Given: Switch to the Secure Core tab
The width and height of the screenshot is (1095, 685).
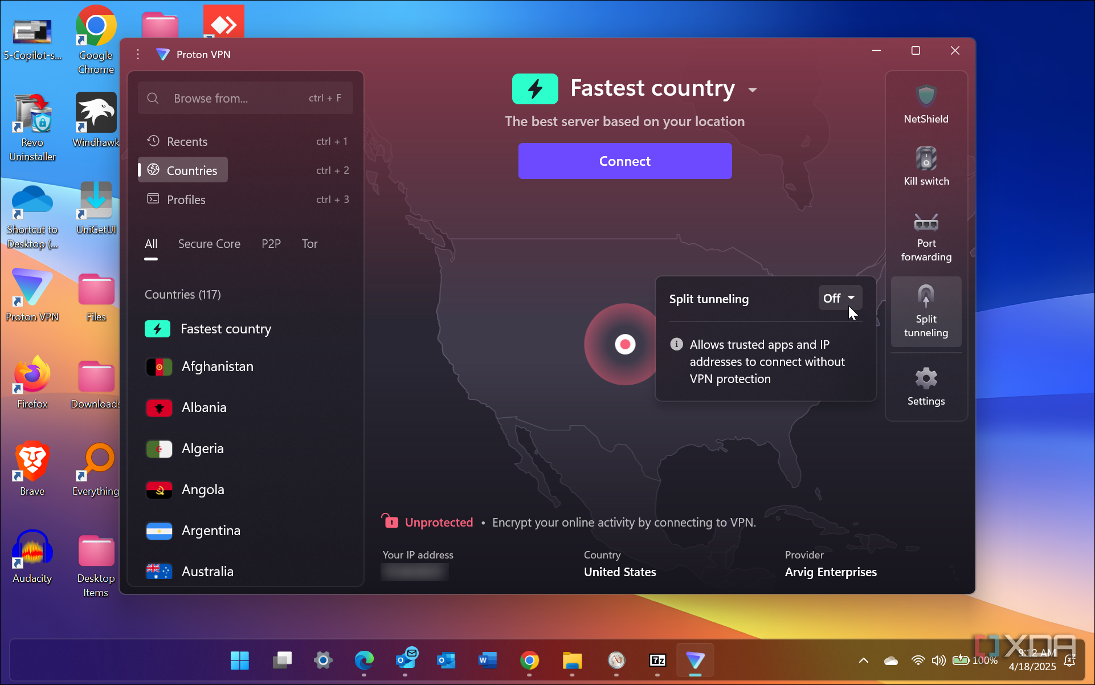Looking at the screenshot, I should tap(209, 244).
